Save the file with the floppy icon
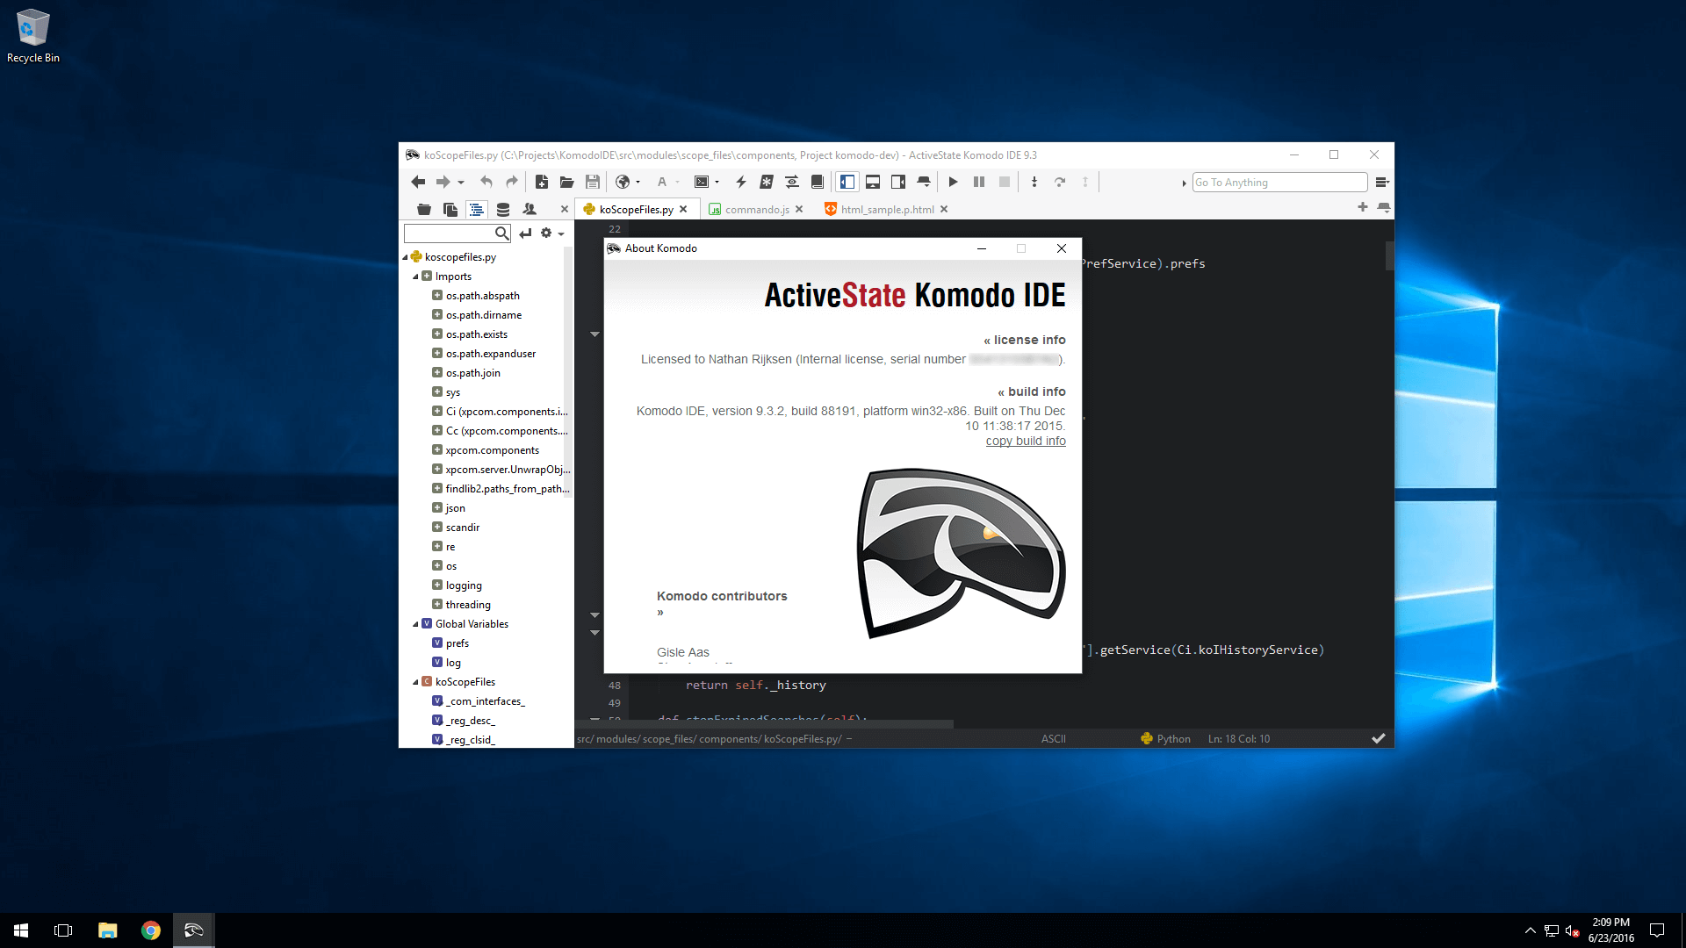 tap(593, 182)
